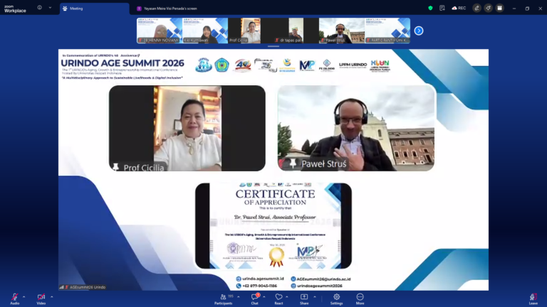The image size is (547, 307).
Task: Switch to Yayasan Meira Visi Persada's screen tab
Action: pyautogui.click(x=167, y=9)
